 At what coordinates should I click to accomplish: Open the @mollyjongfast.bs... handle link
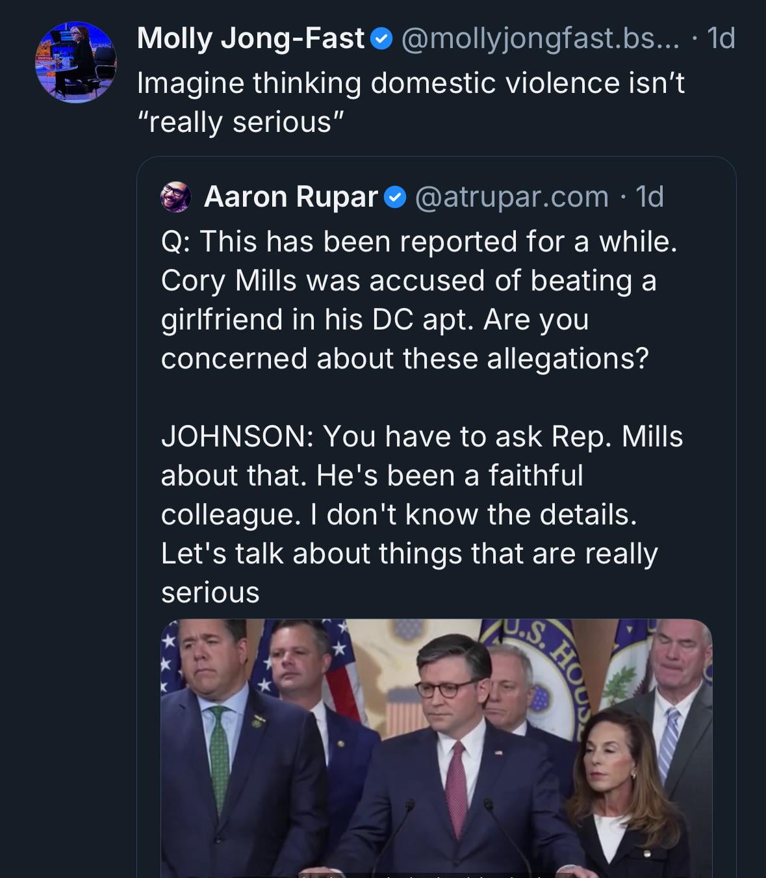pos(541,38)
